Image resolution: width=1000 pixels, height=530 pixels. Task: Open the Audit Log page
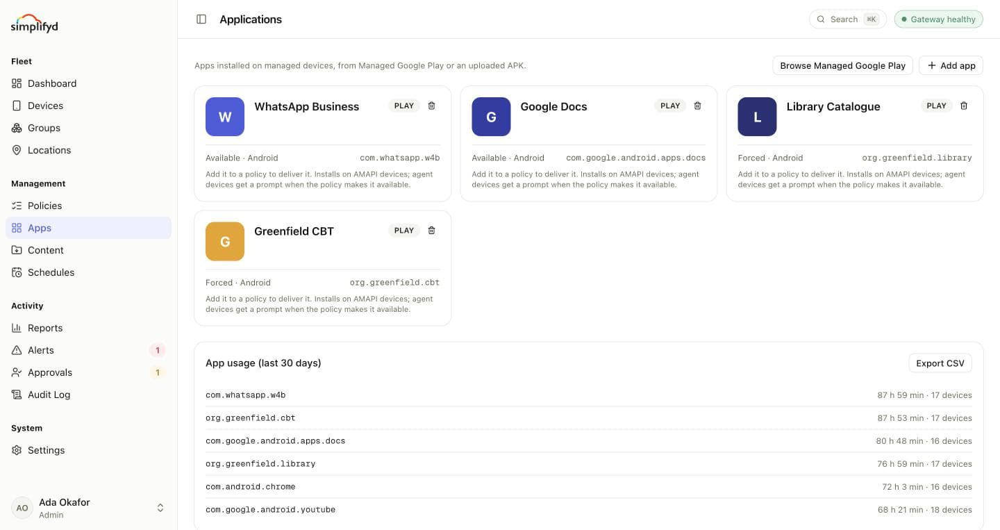(x=88, y=395)
